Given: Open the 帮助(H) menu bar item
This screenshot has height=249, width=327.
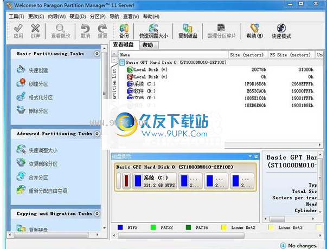Looking at the screenshot, I should pos(151,16).
